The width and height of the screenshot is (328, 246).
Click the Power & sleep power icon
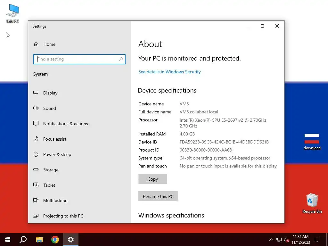coord(36,154)
